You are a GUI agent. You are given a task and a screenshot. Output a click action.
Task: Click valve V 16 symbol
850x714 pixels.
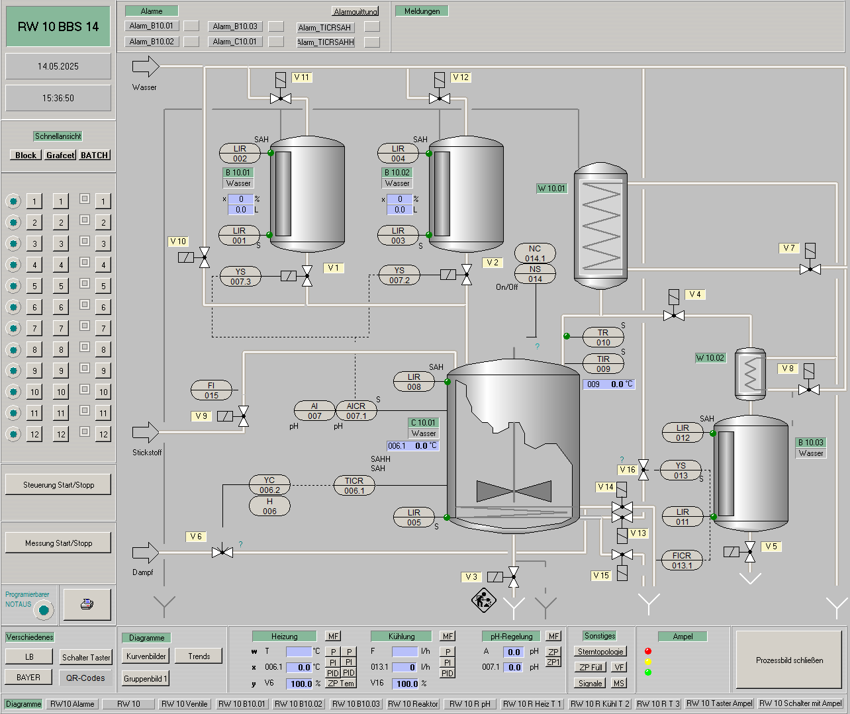point(643,470)
